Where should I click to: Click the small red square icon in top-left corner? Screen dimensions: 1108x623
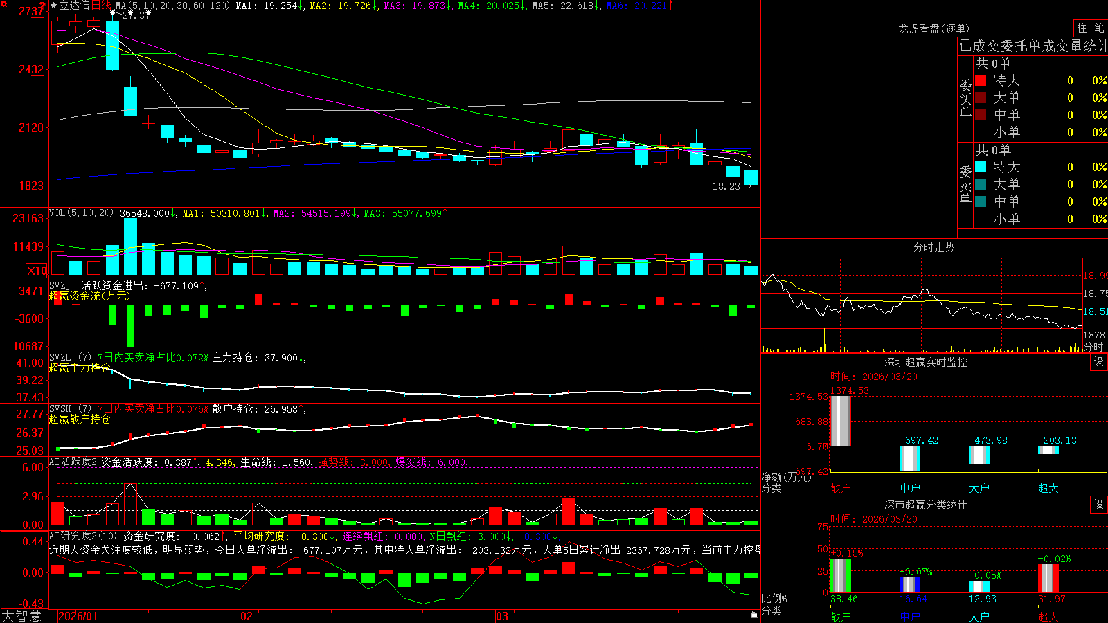pos(2,2)
